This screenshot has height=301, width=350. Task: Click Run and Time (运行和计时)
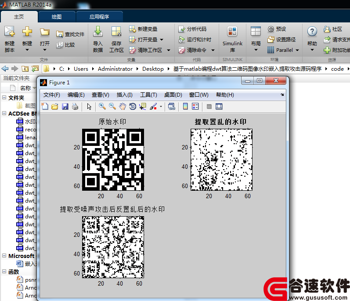(x=195, y=40)
